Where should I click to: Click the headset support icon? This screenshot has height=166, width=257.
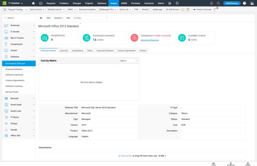[177, 3]
